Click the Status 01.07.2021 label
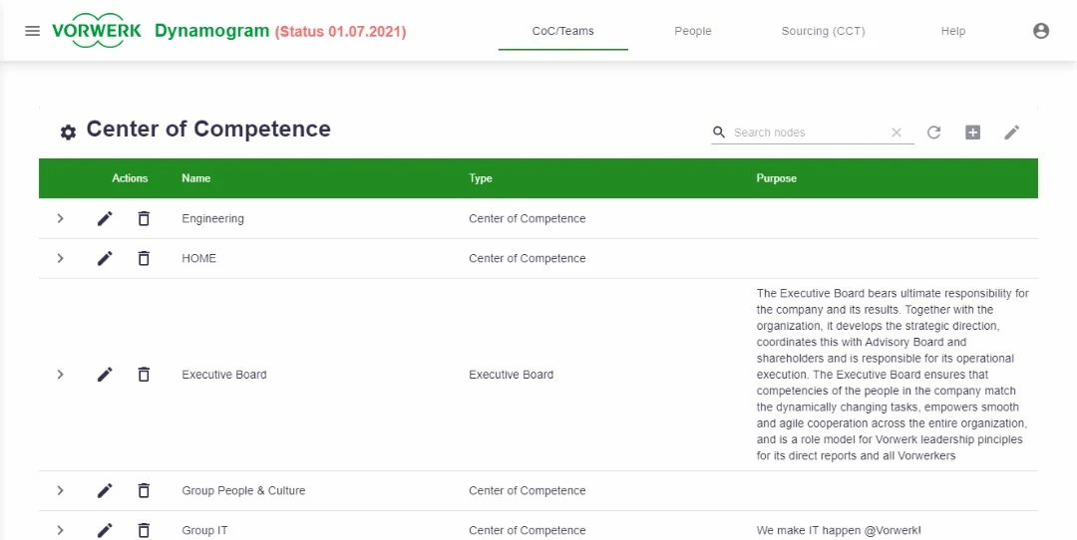The image size is (1077, 540). (x=341, y=32)
